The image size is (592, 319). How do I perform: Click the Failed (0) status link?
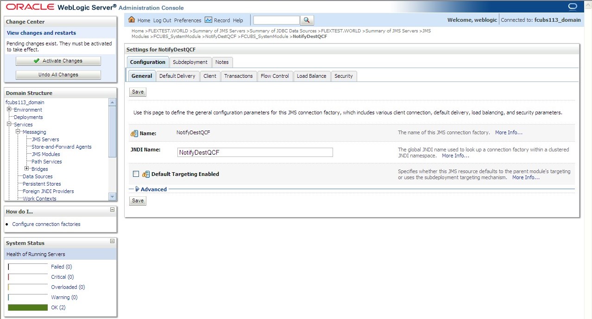[62, 267]
